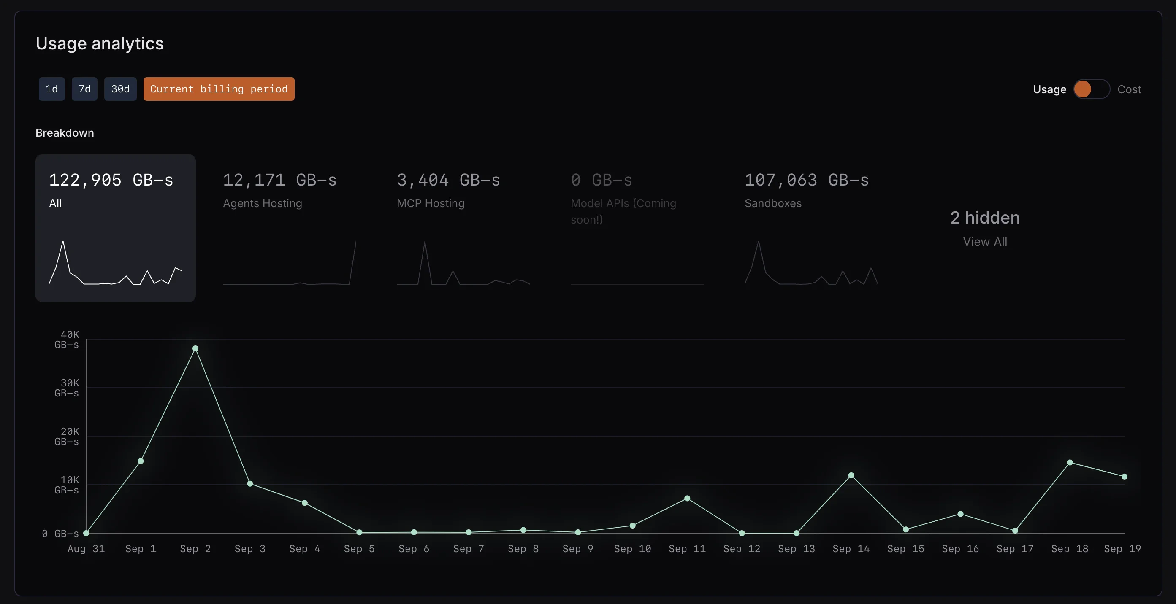1176x604 pixels.
Task: Switch the Usage/Cost toggle to Cost
Action: pyautogui.click(x=1092, y=89)
